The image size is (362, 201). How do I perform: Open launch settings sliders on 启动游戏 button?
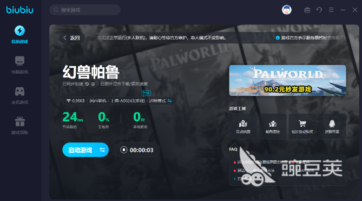tap(102, 150)
